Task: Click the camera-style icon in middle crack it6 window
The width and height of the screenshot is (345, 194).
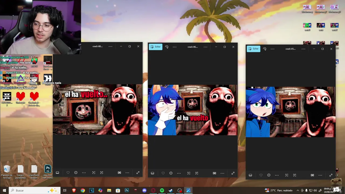Action: pyautogui.click(x=214, y=173)
